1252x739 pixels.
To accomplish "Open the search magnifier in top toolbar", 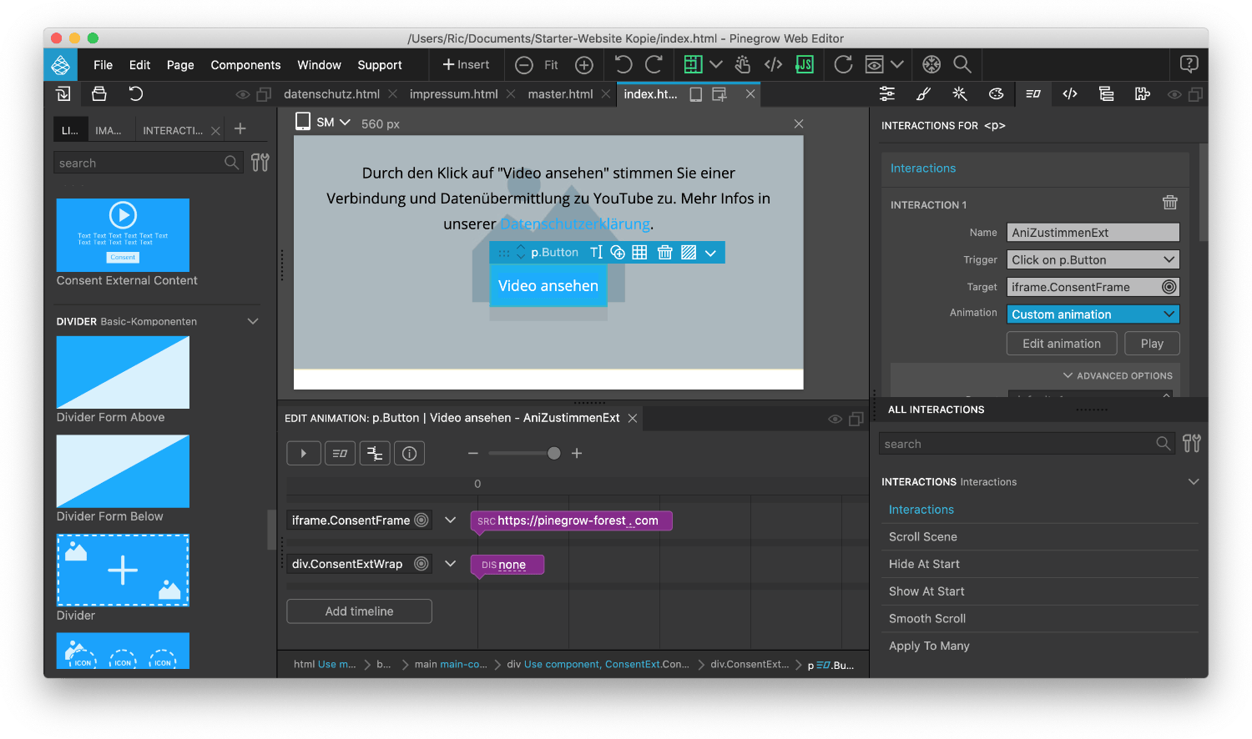I will tap(962, 64).
